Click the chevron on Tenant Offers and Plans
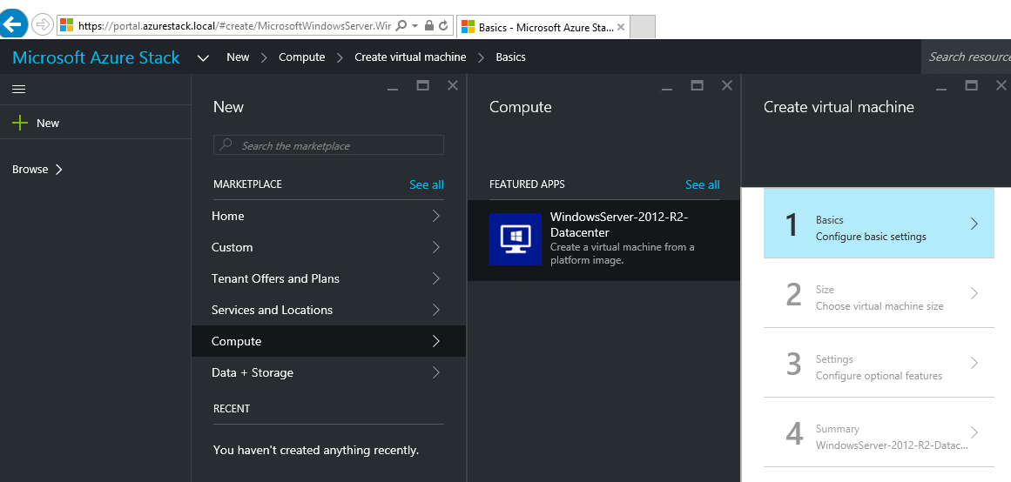 (436, 278)
